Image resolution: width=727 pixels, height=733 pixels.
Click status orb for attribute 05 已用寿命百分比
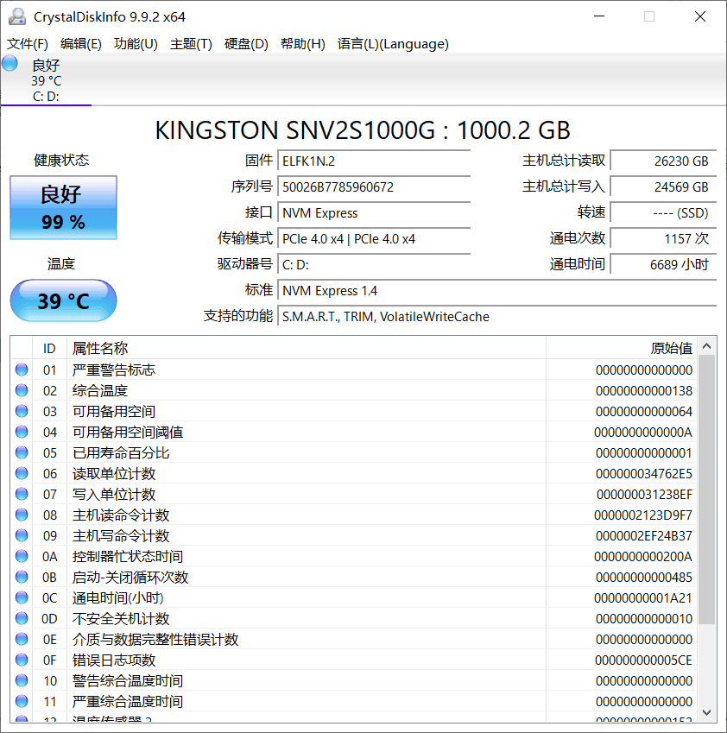tap(22, 452)
